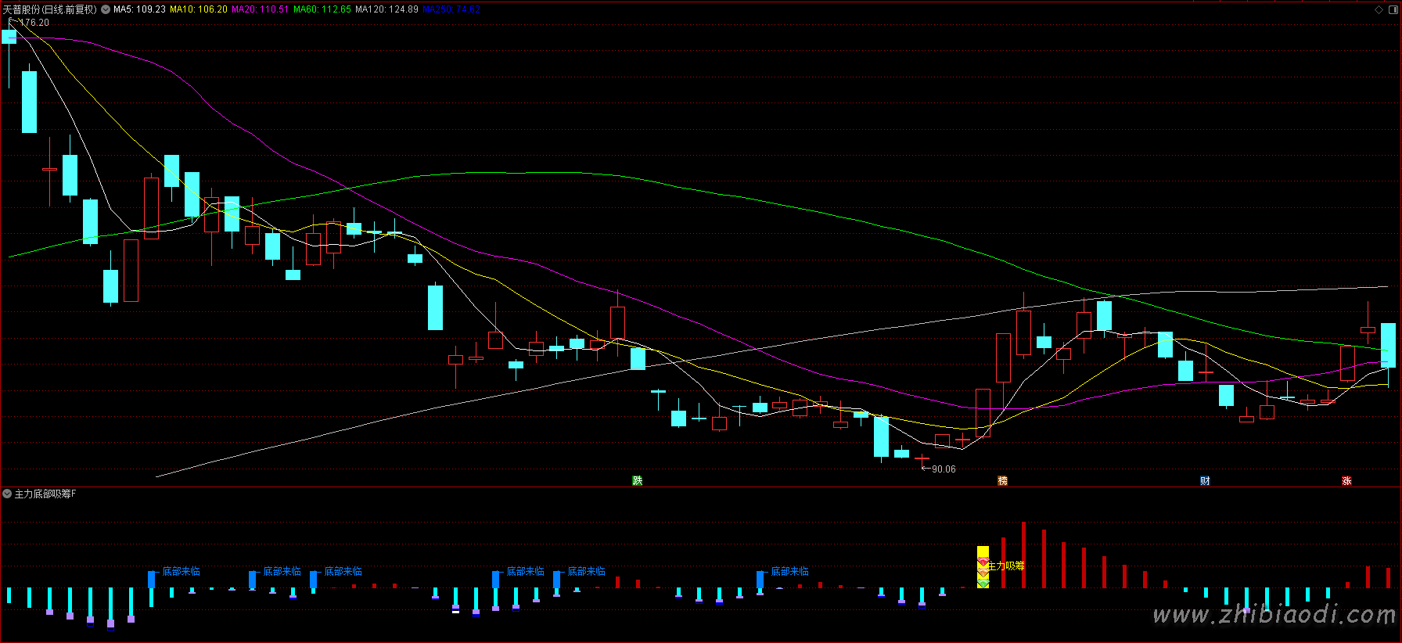Click the first 底部来临 signal label
Viewport: 1402px width, 643px height.
click(x=182, y=571)
